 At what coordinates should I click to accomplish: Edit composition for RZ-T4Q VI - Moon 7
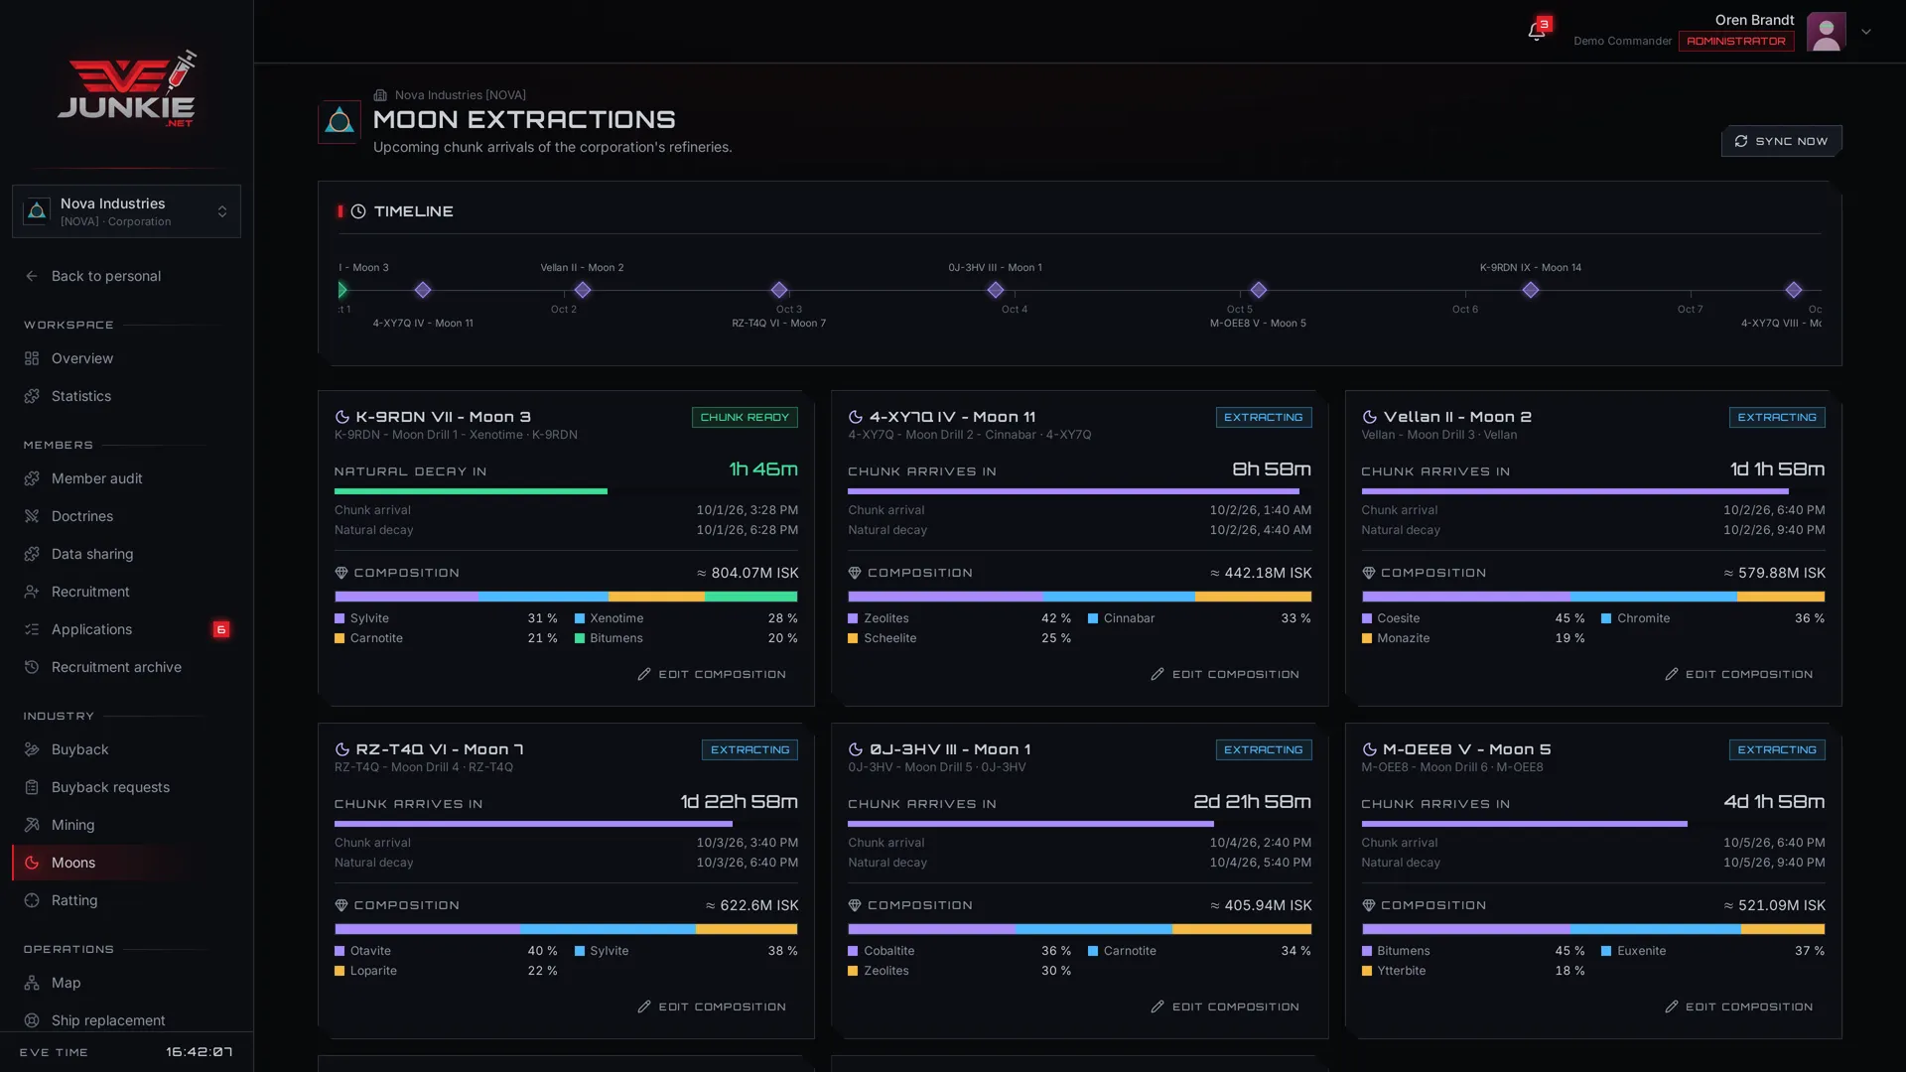click(x=712, y=1006)
